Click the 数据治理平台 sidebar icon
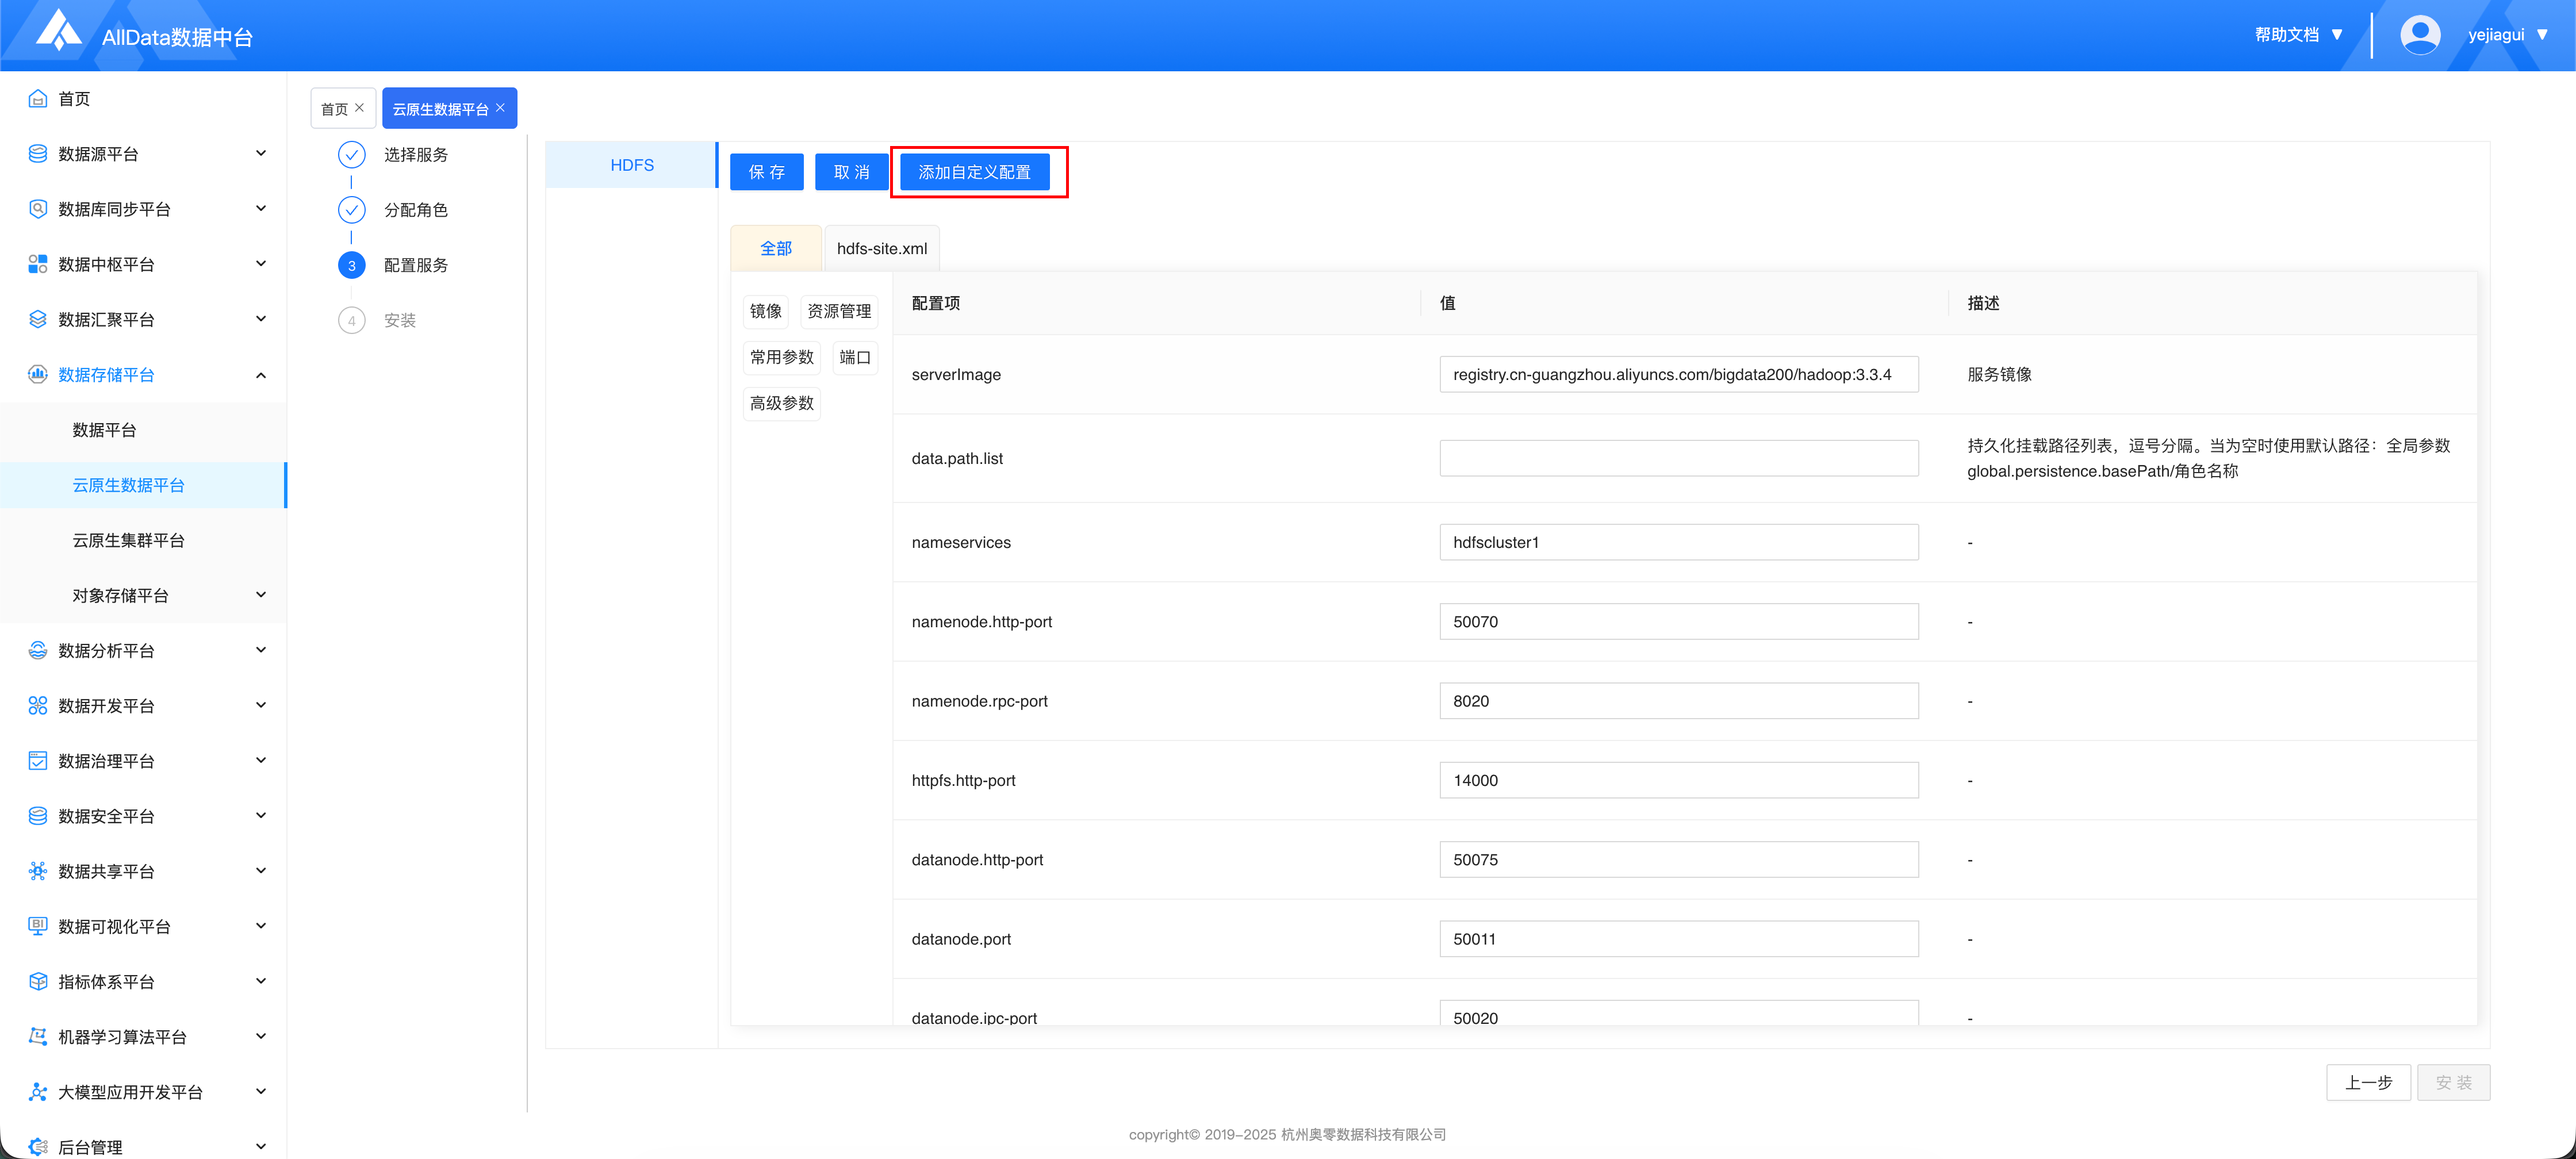This screenshot has width=2576, height=1159. coord(38,760)
